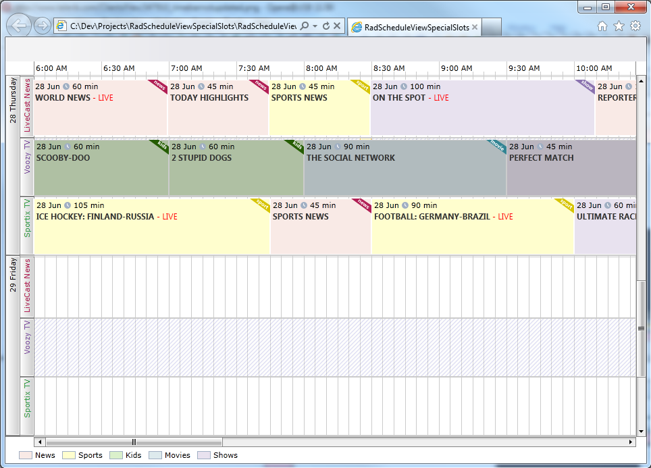The width and height of the screenshot is (651, 468).
Task: Click the Home icon
Action: tap(602, 26)
